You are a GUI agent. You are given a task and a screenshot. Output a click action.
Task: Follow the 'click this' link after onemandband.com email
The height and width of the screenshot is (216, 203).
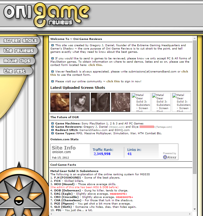click(185, 71)
